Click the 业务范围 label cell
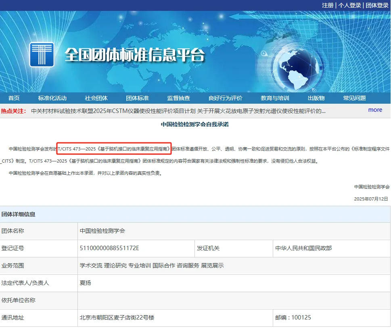391x328 pixels. [39, 266]
